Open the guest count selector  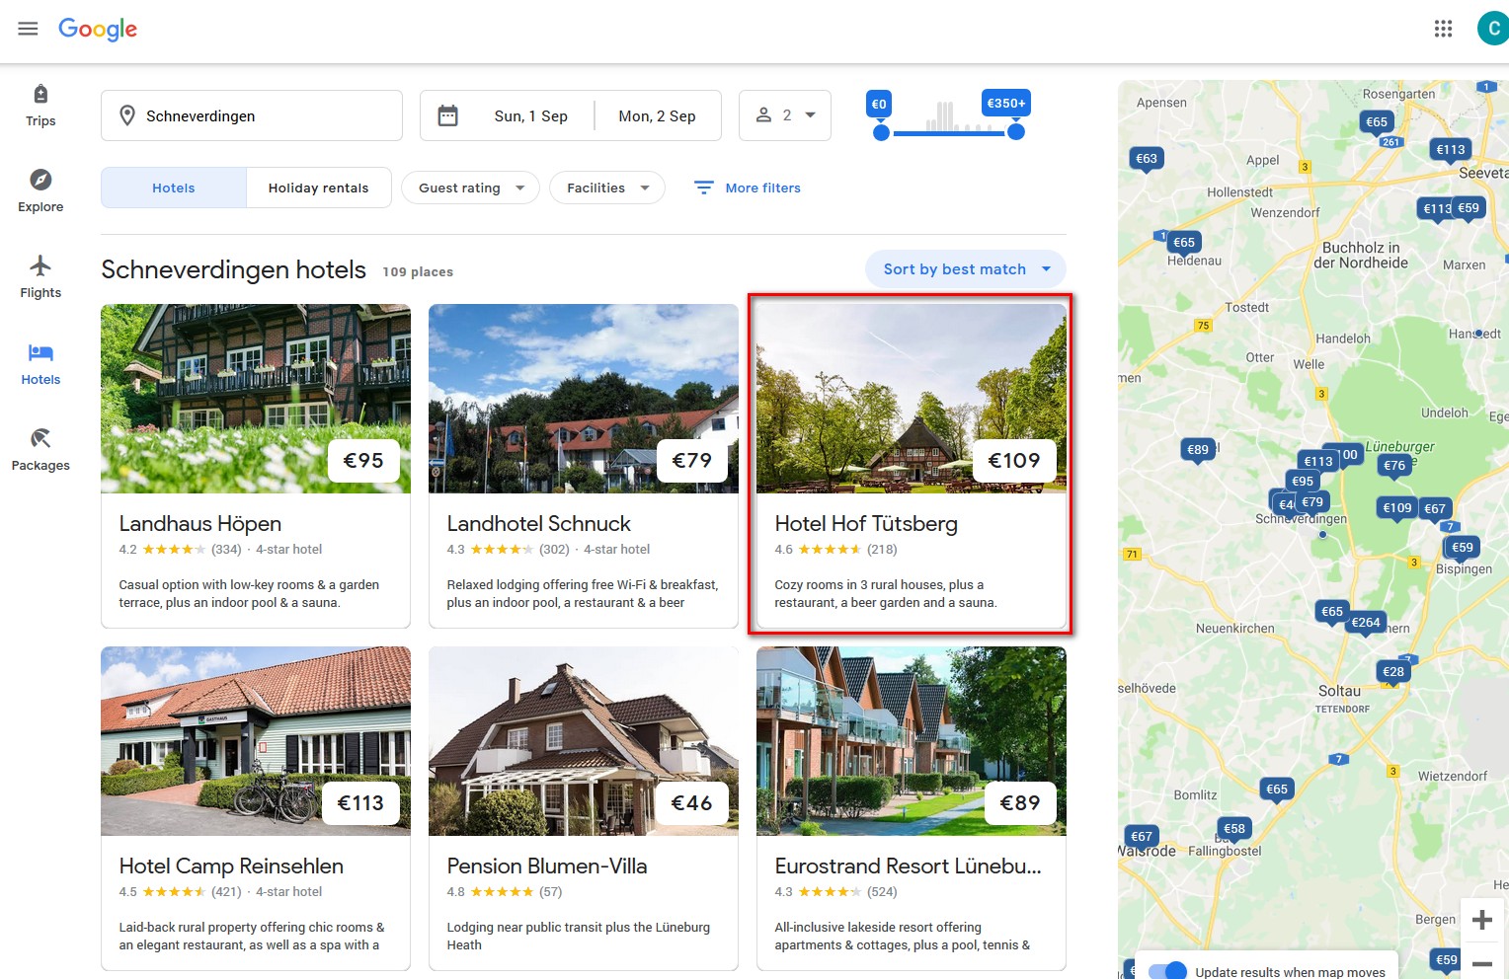click(784, 114)
